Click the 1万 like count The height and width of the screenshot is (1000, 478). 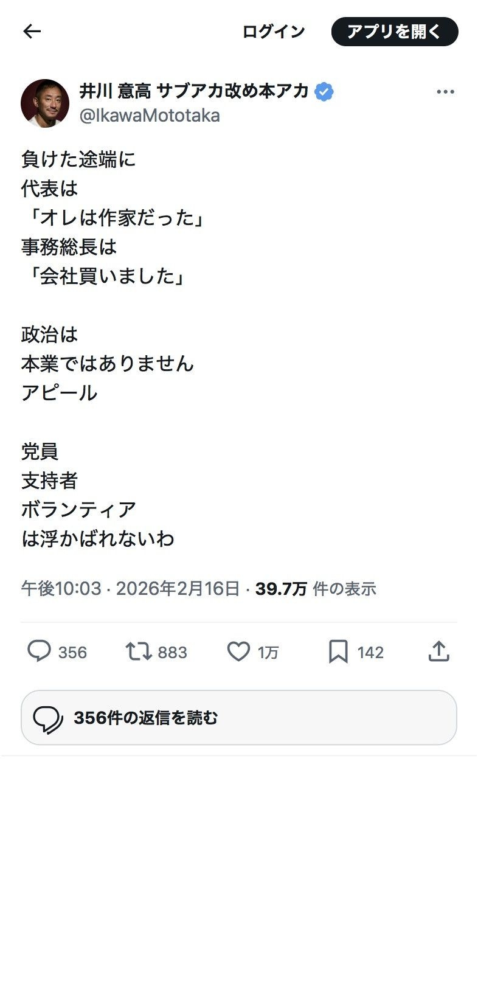tap(268, 652)
